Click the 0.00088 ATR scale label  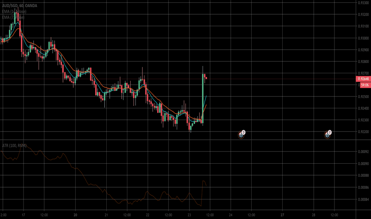pos(363,176)
